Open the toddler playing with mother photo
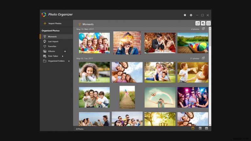This screenshot has width=251, height=141. (x=193, y=72)
